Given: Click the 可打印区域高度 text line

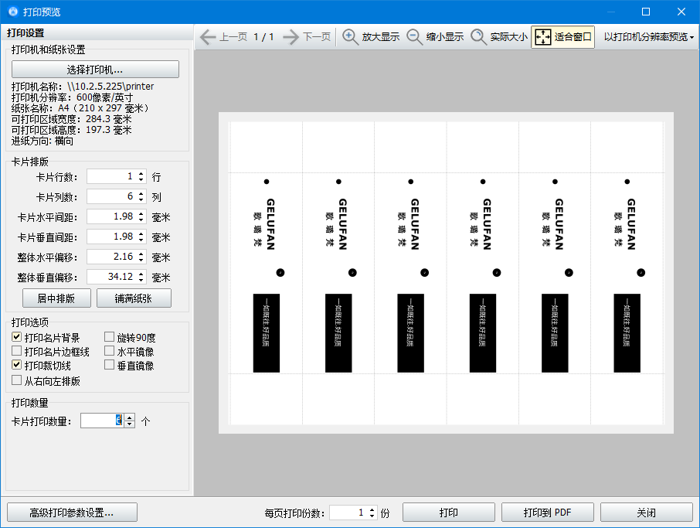Looking at the screenshot, I should (71, 130).
